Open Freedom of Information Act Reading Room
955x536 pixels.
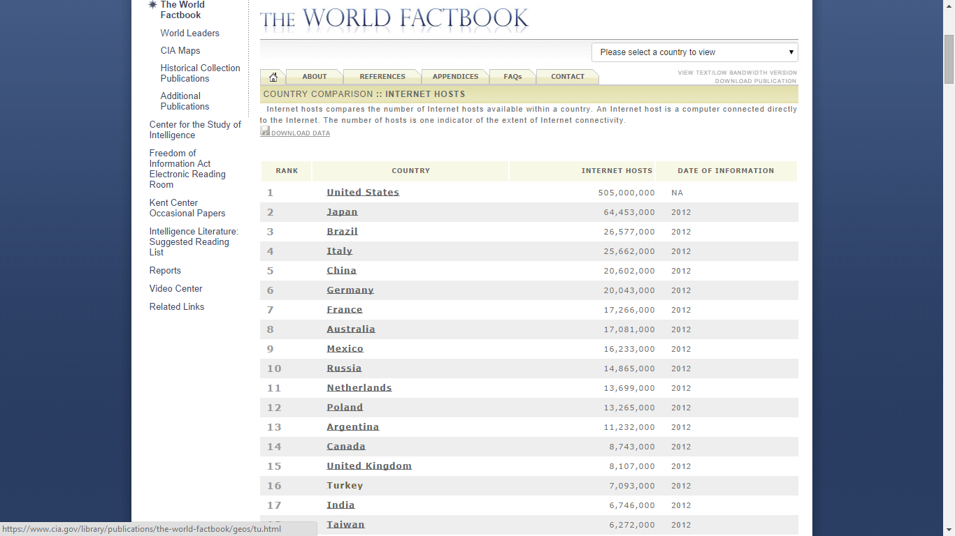(x=187, y=169)
